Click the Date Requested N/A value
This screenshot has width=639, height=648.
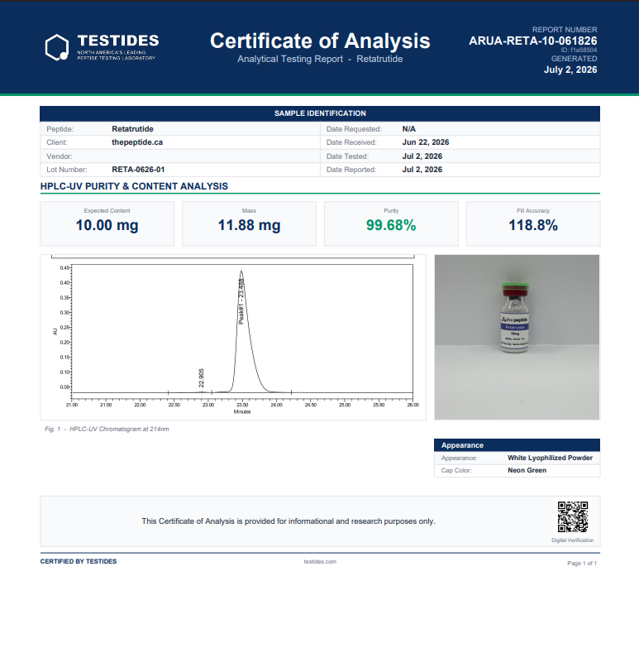coord(408,129)
